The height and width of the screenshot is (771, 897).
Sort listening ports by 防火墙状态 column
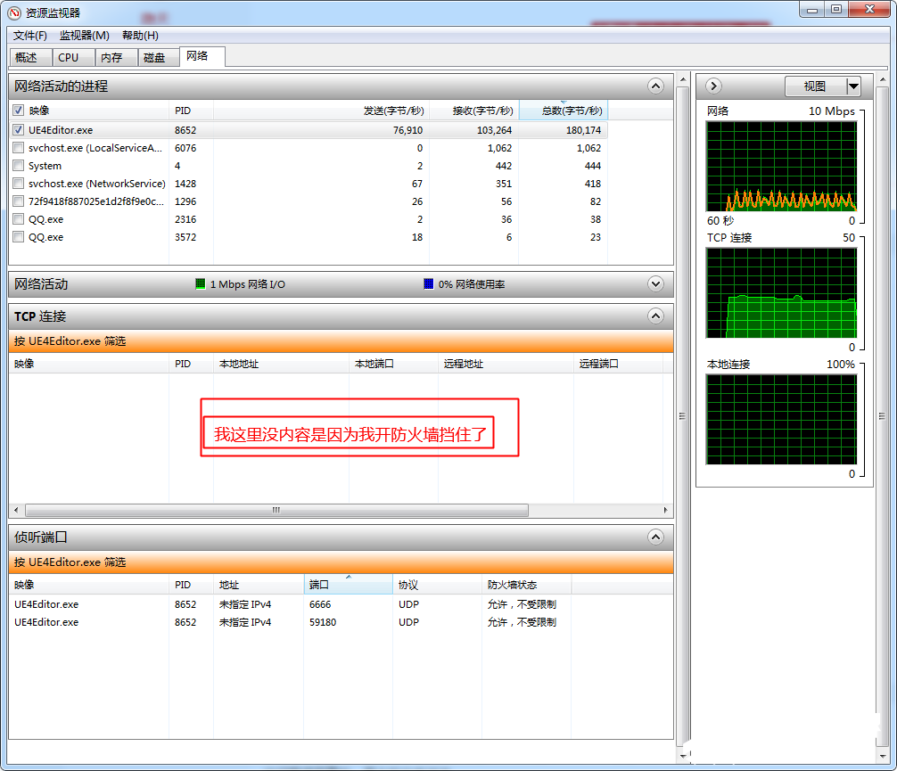(x=526, y=585)
